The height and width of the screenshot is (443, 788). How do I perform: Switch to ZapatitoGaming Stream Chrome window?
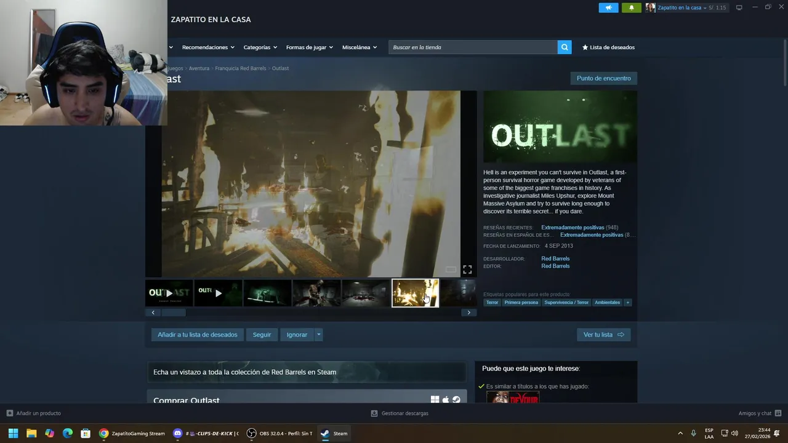[132, 433]
